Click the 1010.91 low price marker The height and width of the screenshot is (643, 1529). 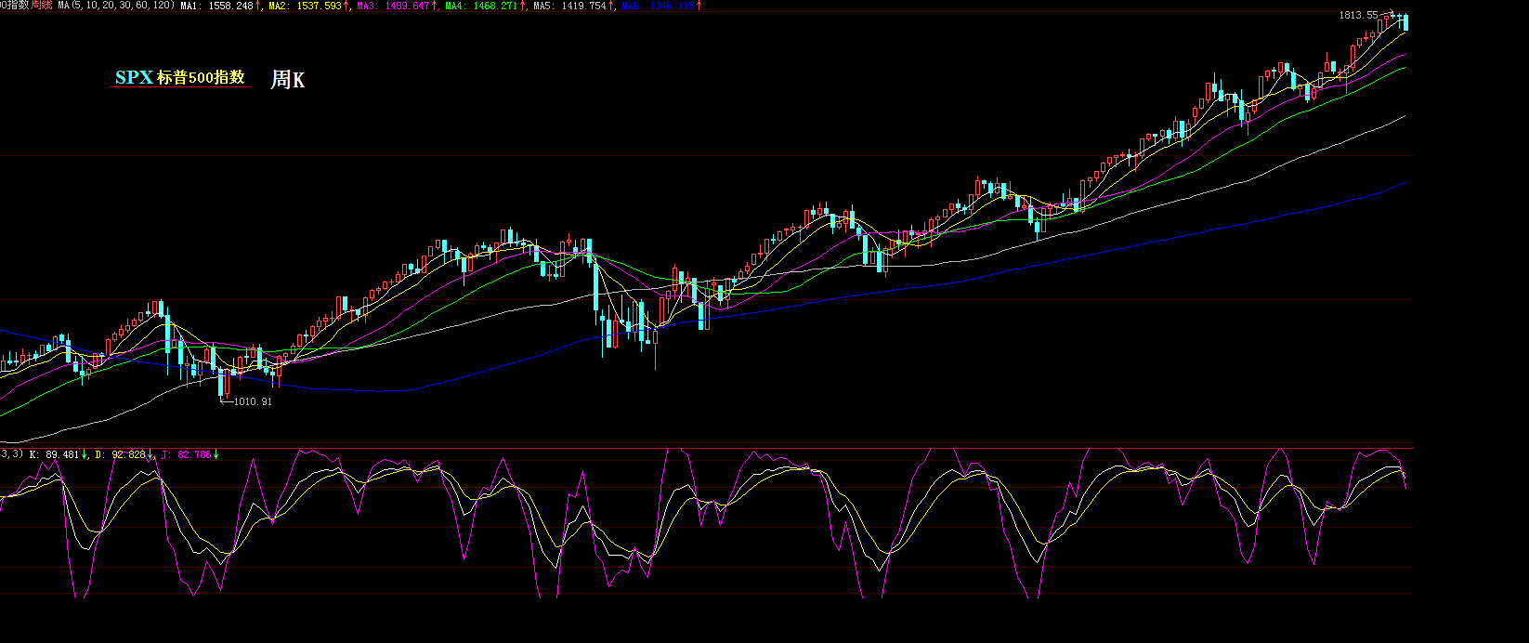(x=253, y=402)
